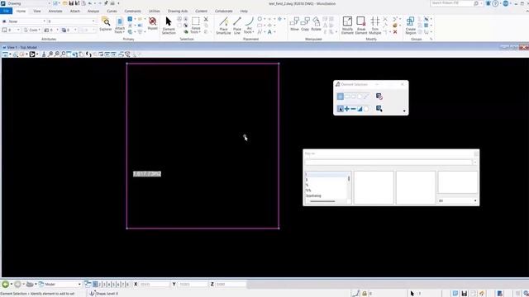Open Attach Tools
This screenshot has height=297, width=529.
coord(119,26)
